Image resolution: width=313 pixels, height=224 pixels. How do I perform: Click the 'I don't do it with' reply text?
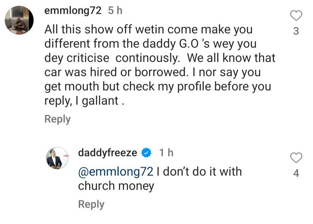199,171
